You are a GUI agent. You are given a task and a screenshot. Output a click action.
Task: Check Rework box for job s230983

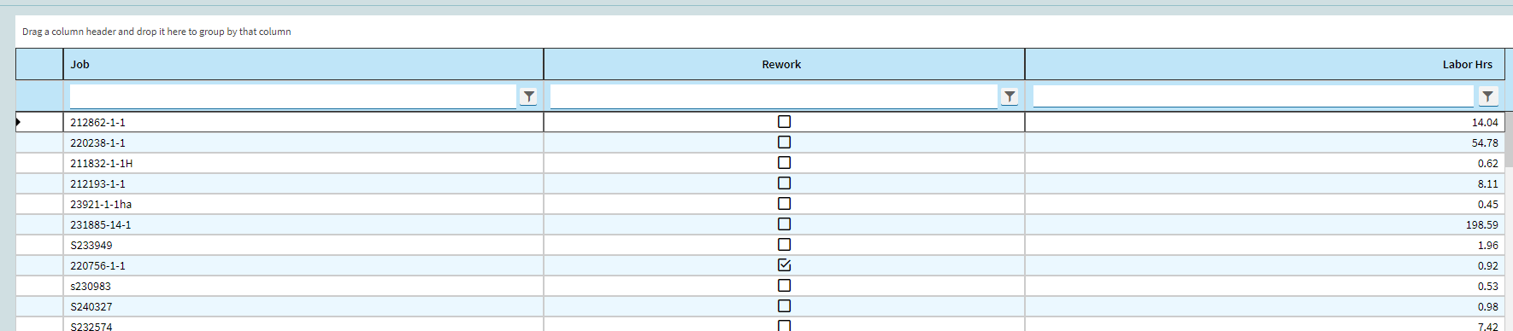point(784,286)
